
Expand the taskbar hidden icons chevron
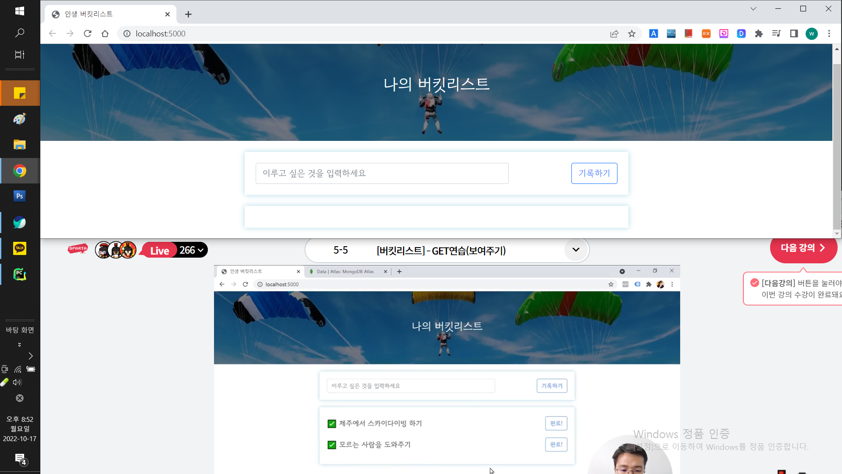pyautogui.click(x=30, y=356)
